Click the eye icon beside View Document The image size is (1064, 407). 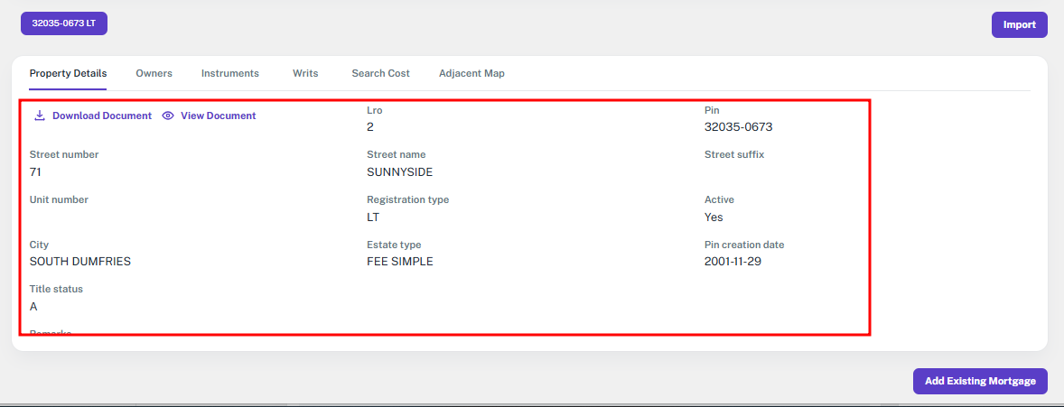(x=168, y=116)
